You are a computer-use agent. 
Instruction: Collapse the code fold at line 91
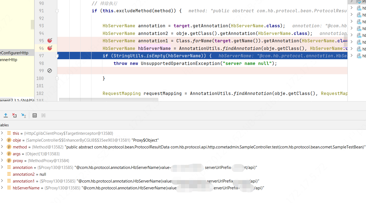pos(57,11)
